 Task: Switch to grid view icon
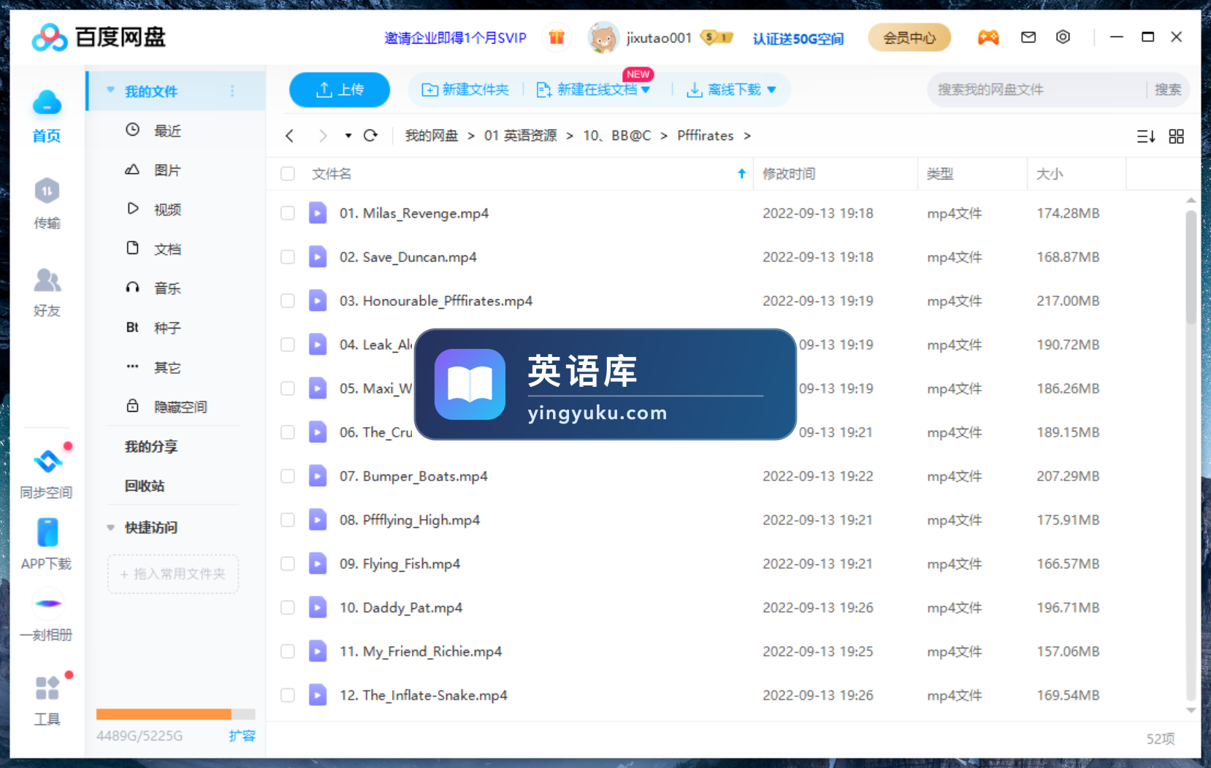[x=1176, y=137]
